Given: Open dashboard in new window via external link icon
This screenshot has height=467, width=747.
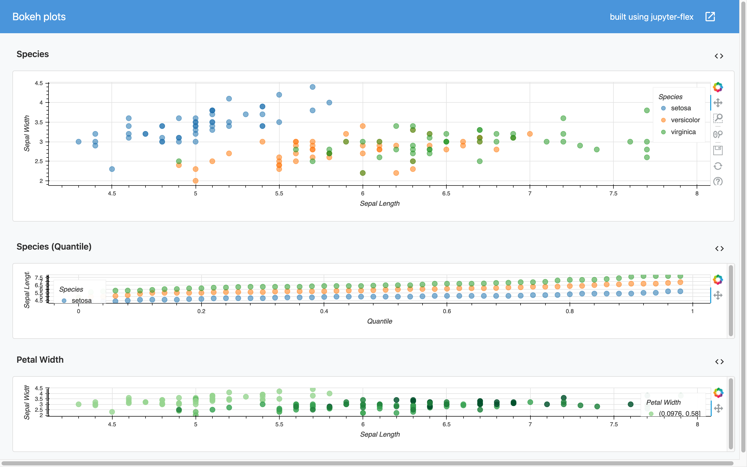Looking at the screenshot, I should tap(710, 17).
